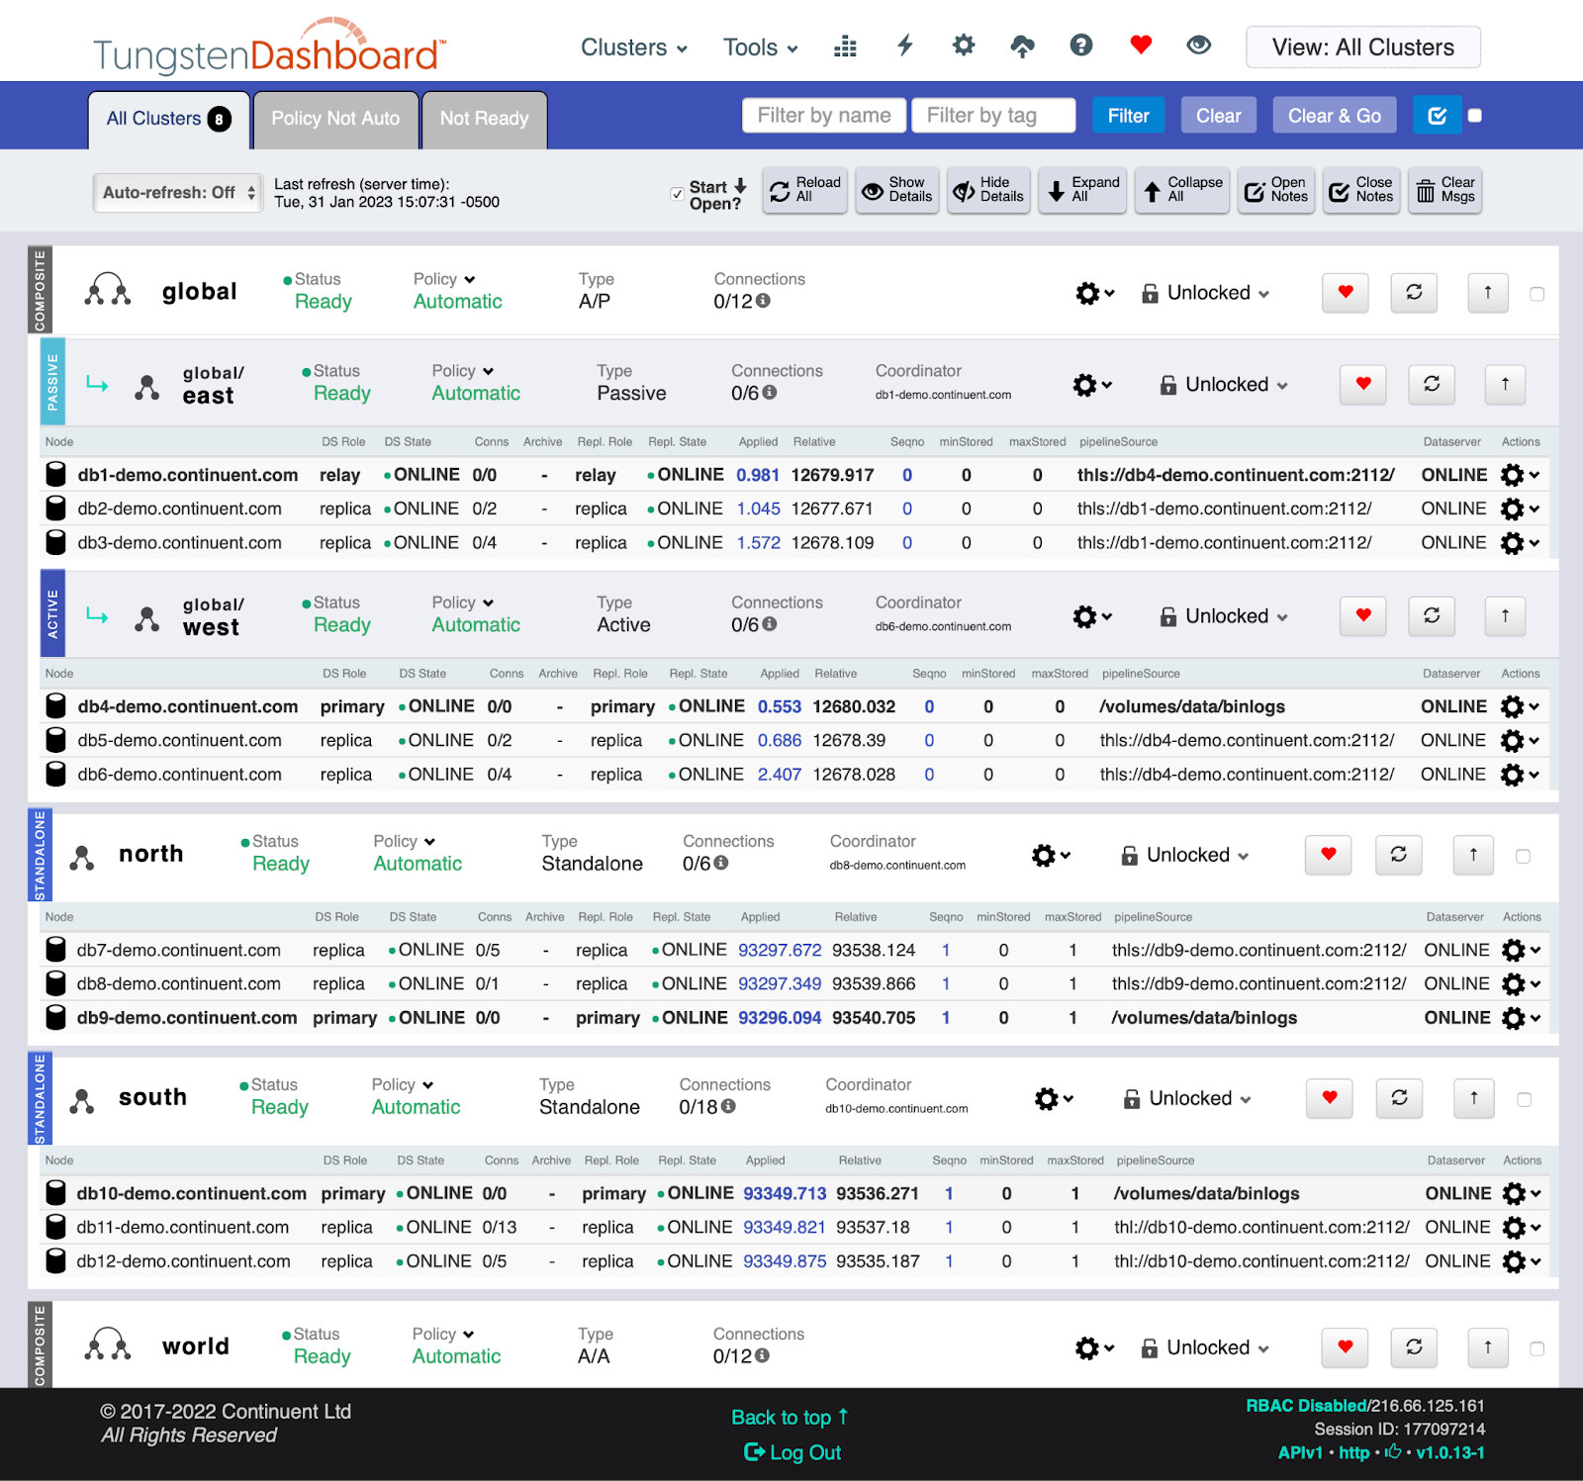Open the grid apps icon in top navigation
Viewport: 1583px width, 1481px height.
[845, 46]
